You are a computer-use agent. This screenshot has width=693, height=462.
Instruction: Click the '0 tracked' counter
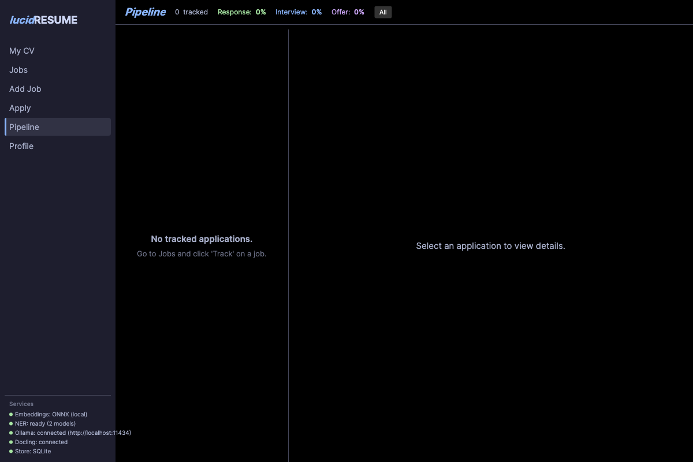click(191, 12)
